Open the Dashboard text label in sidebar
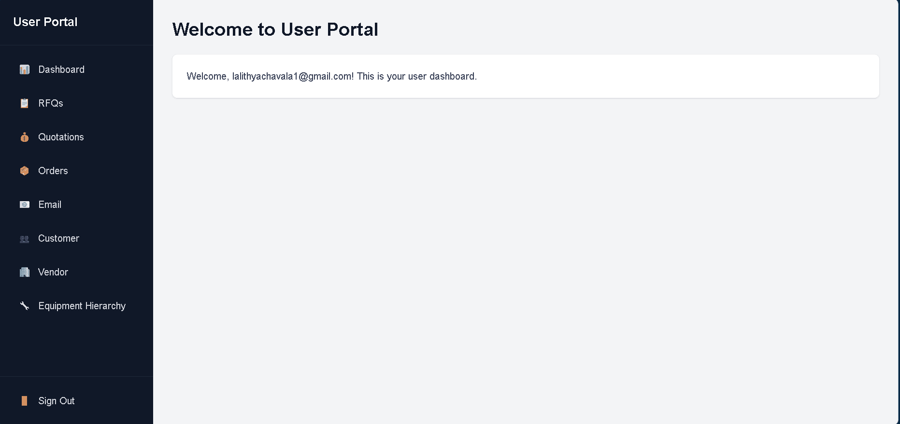 (x=61, y=69)
